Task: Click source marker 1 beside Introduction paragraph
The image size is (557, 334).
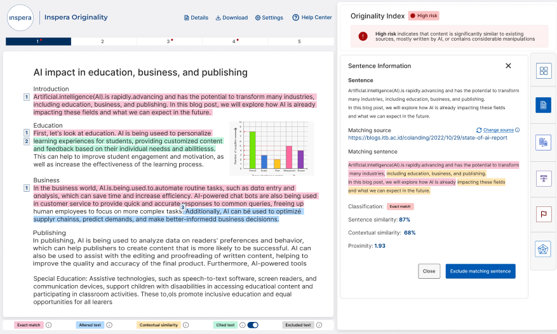Action: click(27, 97)
